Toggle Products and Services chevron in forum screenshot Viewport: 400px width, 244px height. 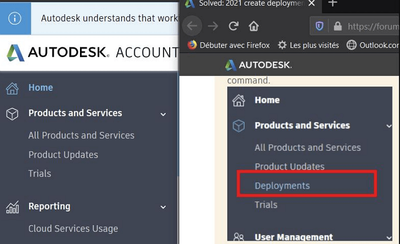[389, 126]
